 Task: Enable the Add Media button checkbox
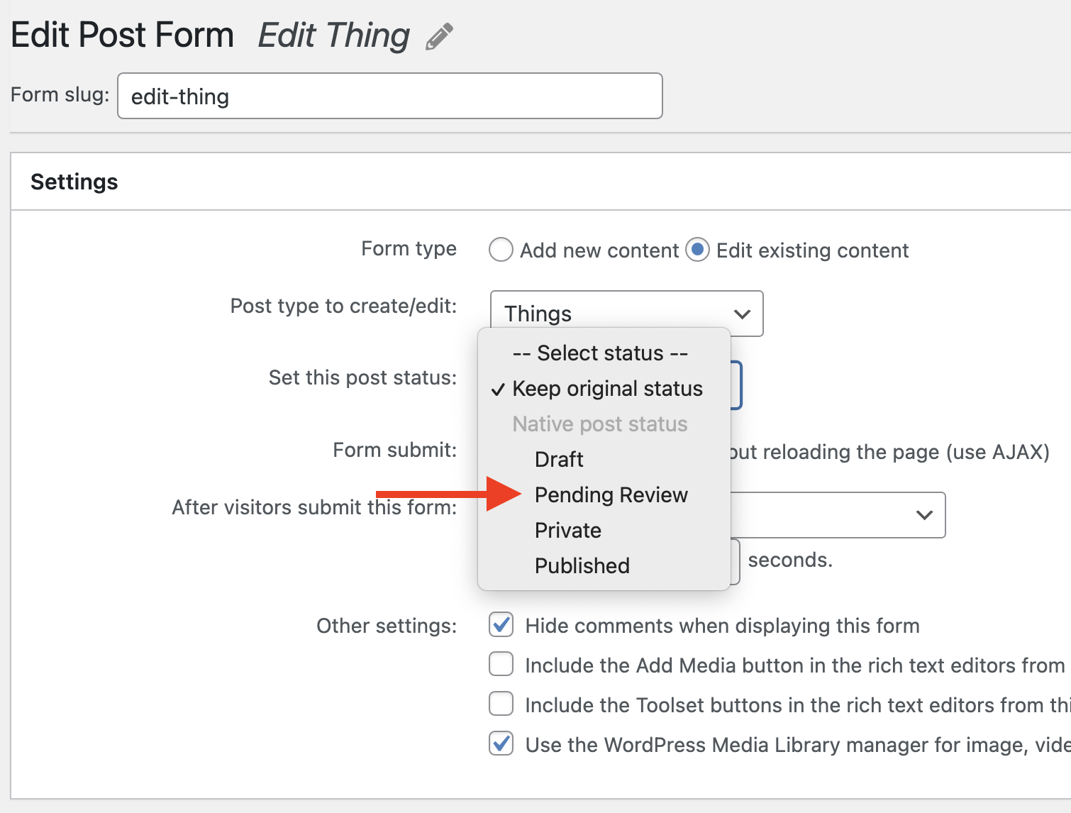tap(501, 665)
